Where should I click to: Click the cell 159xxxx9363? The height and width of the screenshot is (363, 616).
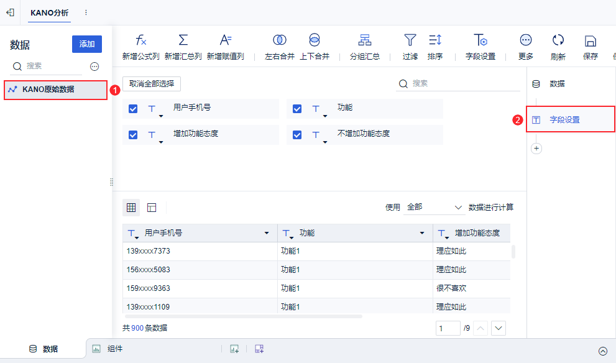200,288
